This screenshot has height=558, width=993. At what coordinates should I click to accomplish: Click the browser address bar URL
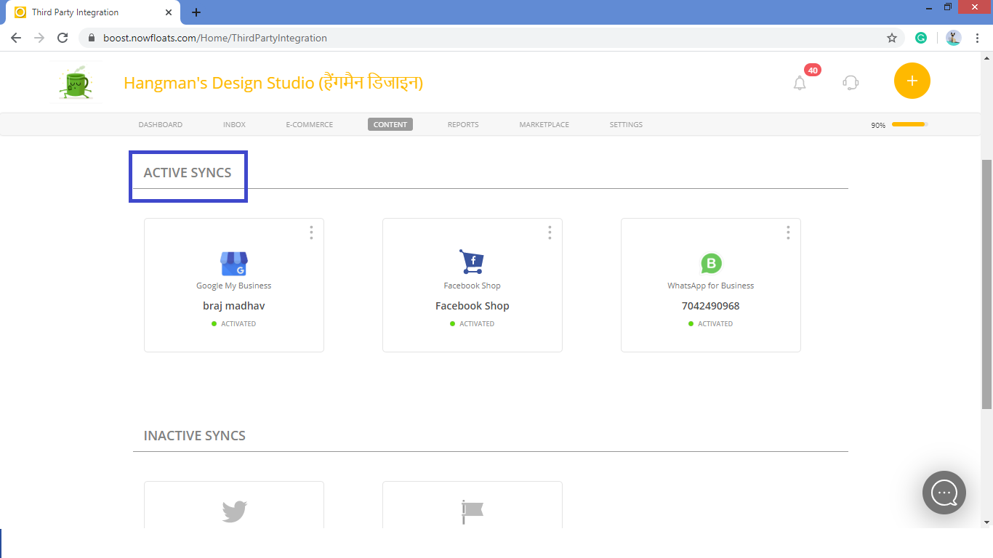[x=215, y=38]
